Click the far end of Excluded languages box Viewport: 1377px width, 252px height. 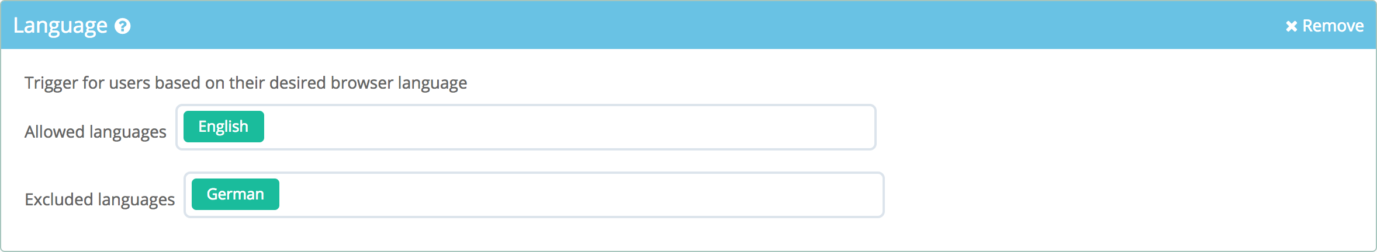pos(867,195)
